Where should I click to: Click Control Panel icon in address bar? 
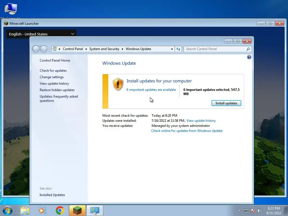coord(55,49)
